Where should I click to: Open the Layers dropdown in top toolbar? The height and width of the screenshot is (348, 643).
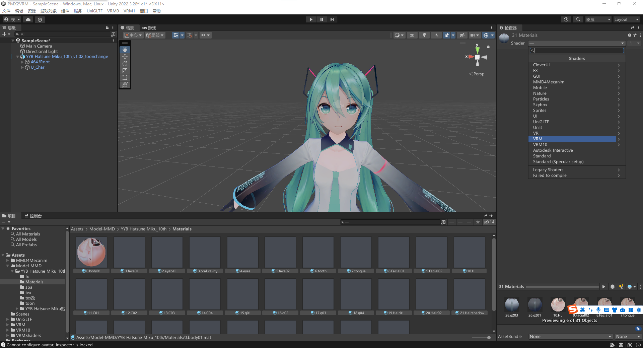coord(598,19)
